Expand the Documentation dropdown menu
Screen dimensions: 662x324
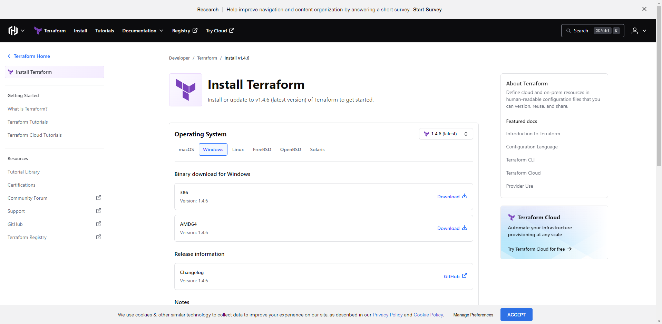143,31
